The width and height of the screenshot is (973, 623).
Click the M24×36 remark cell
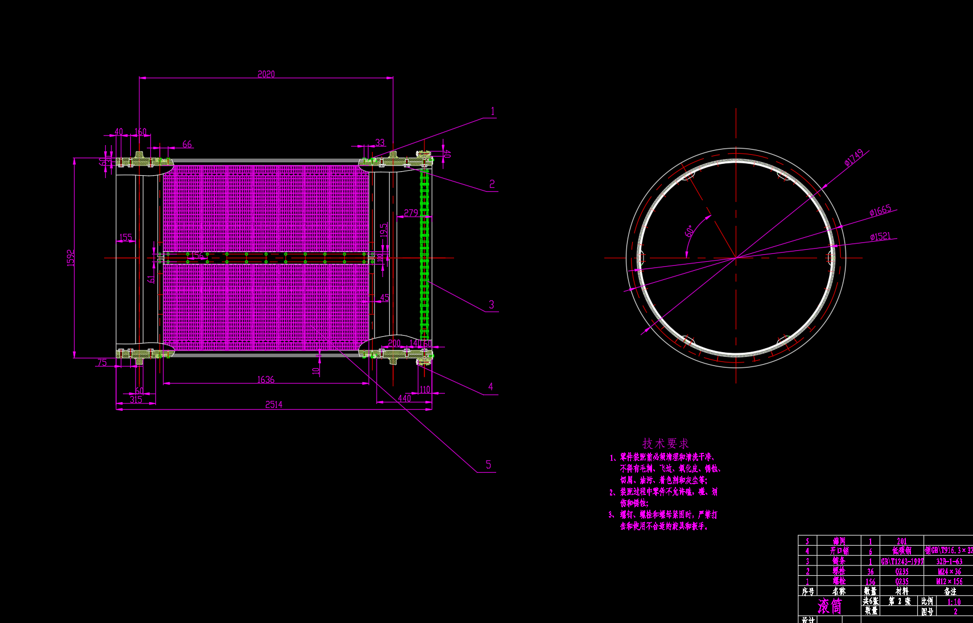949,571
